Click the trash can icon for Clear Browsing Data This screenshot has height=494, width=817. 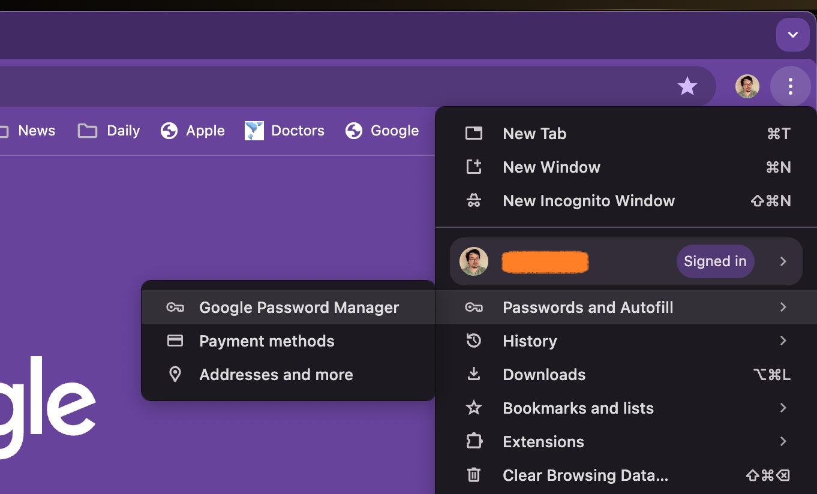474,475
